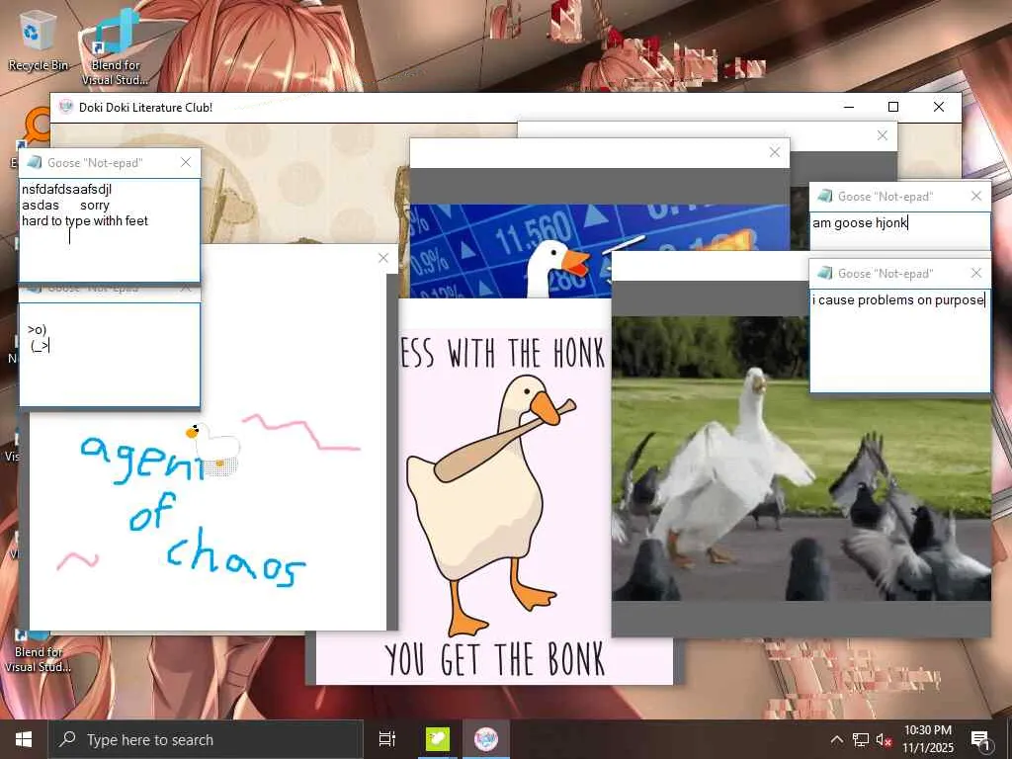
Task: Click the 'YOU GET THE BONK' caption
Action: [495, 659]
